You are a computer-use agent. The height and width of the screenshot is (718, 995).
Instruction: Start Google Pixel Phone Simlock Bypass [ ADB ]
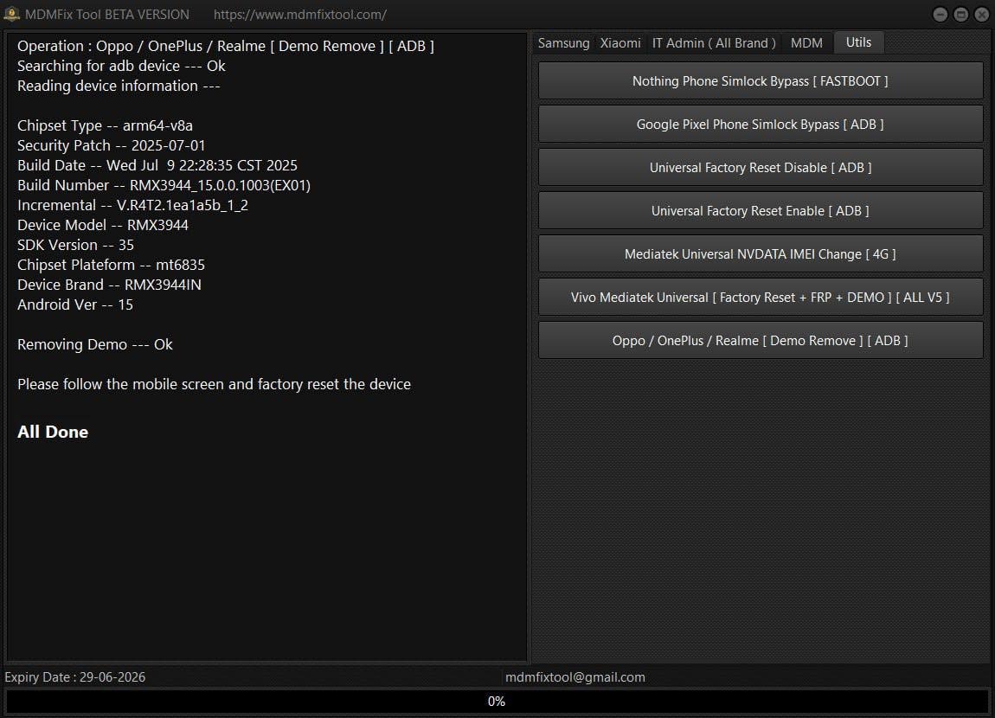(x=760, y=125)
